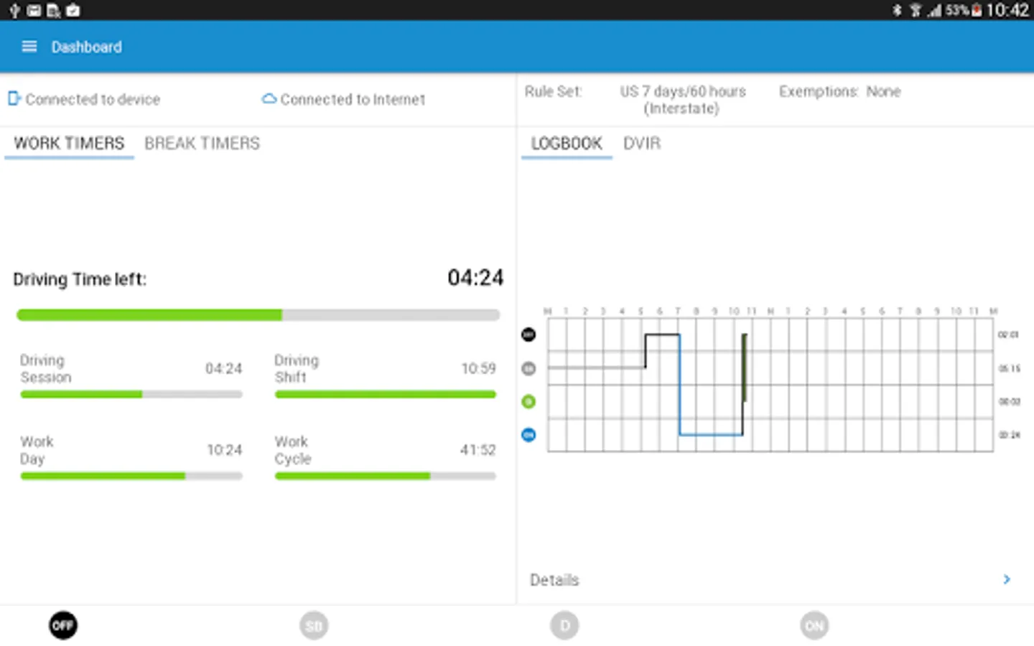This screenshot has width=1034, height=646.
Task: Tap the Connected to device status text
Action: [93, 99]
